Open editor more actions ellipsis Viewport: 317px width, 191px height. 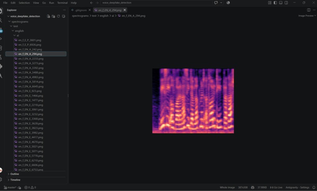pyautogui.click(x=314, y=10)
